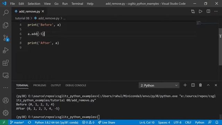Open the feedback icon in status bar
Screen dimensions: 222x125
click(210, 122)
